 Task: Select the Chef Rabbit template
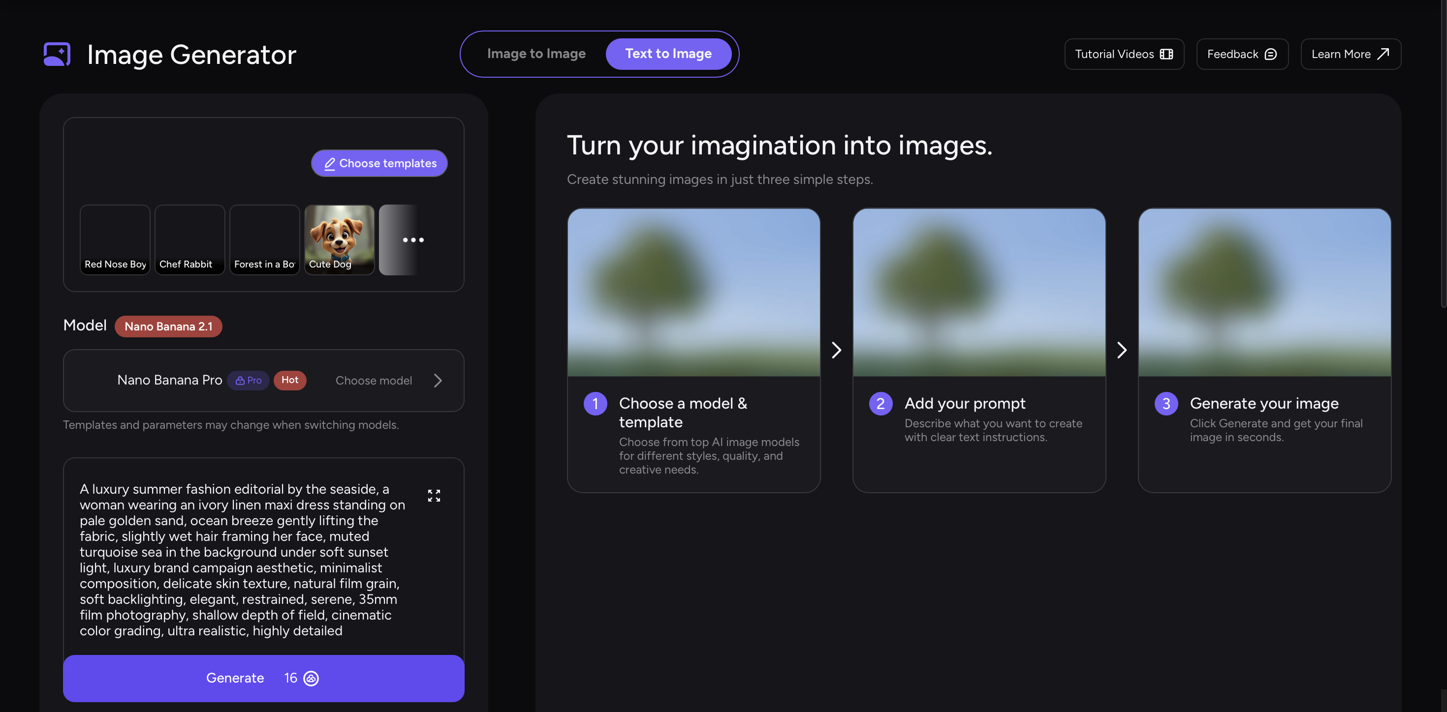click(190, 239)
